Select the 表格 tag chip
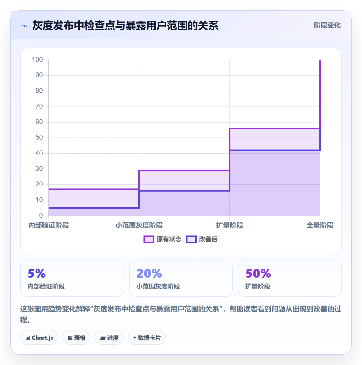This screenshot has height=365, width=362. click(77, 338)
